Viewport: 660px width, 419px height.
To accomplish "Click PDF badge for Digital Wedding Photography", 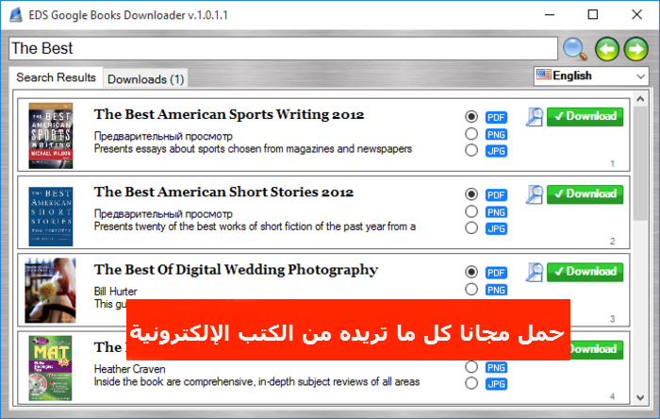I will click(496, 273).
